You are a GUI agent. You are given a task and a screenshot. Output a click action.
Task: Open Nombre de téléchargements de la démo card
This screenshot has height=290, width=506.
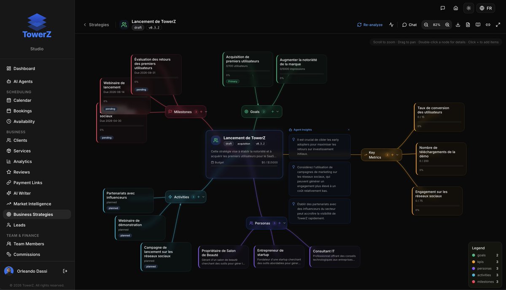click(441, 159)
